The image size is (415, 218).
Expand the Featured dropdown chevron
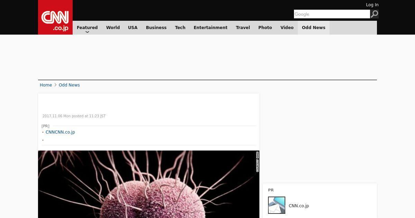(x=87, y=32)
